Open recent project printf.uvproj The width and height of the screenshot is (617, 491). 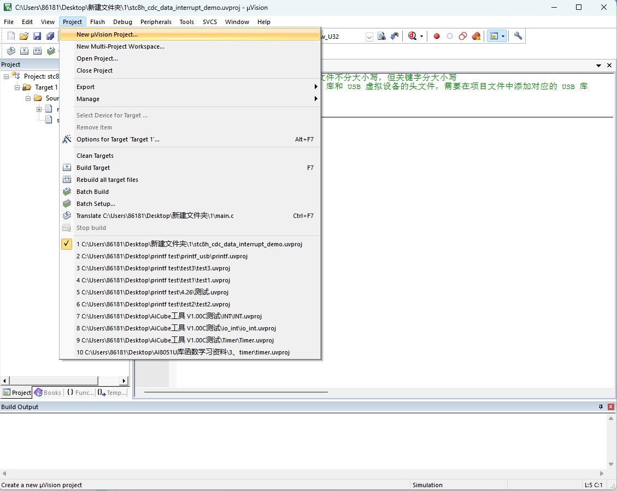tap(190, 256)
